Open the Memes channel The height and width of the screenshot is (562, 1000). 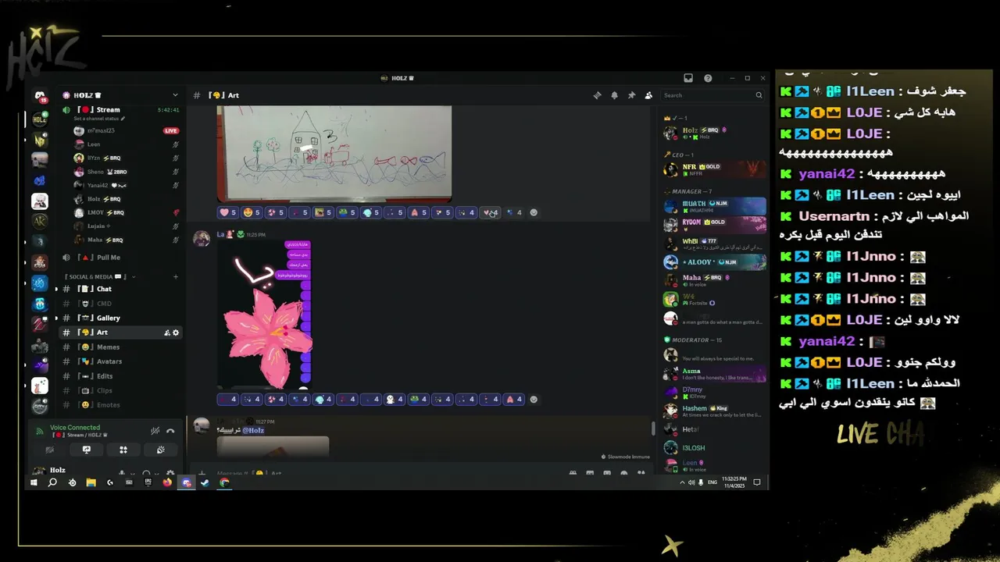(121, 347)
